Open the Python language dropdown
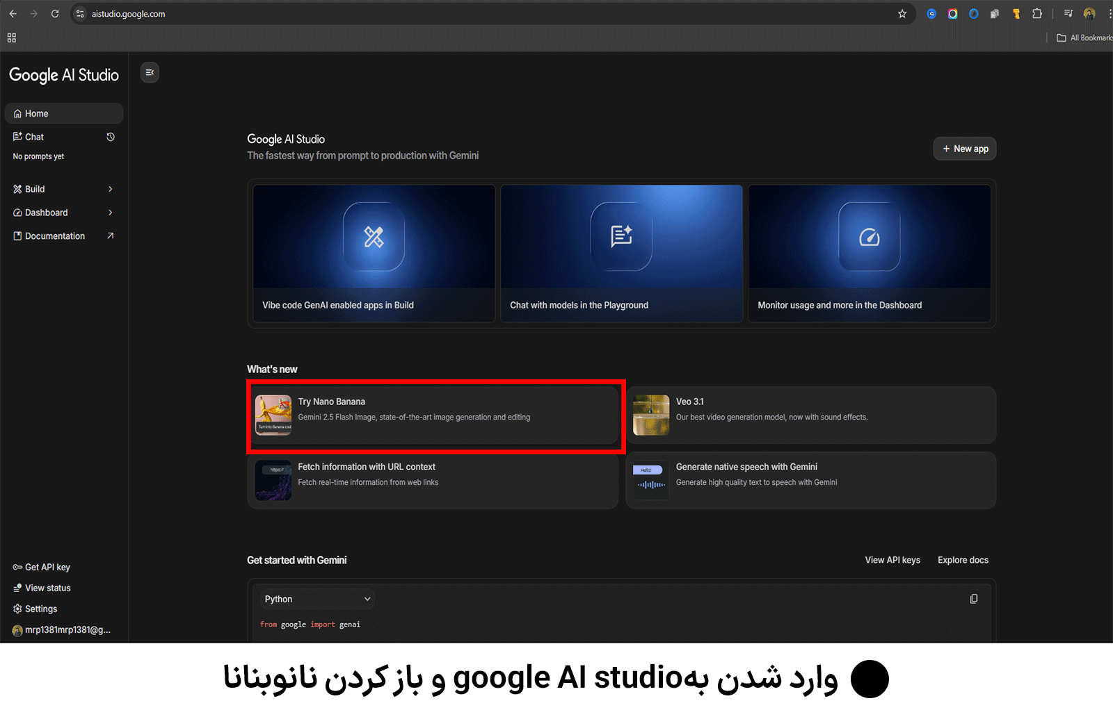Screen dimensions: 1113x719 pos(317,599)
